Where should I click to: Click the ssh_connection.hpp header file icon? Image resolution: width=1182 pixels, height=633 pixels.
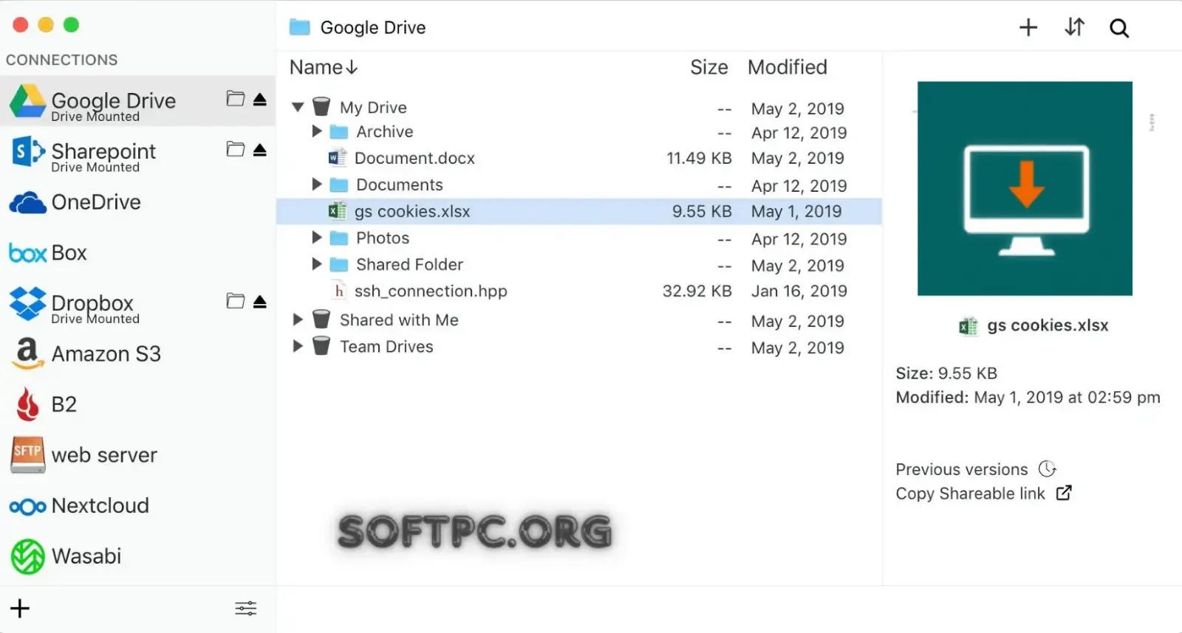coord(338,291)
